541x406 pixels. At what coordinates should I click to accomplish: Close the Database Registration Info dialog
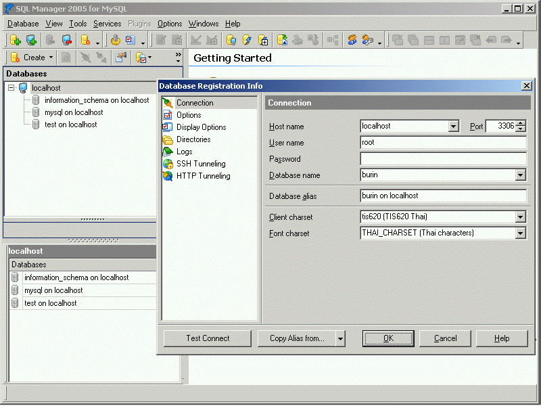tap(527, 86)
